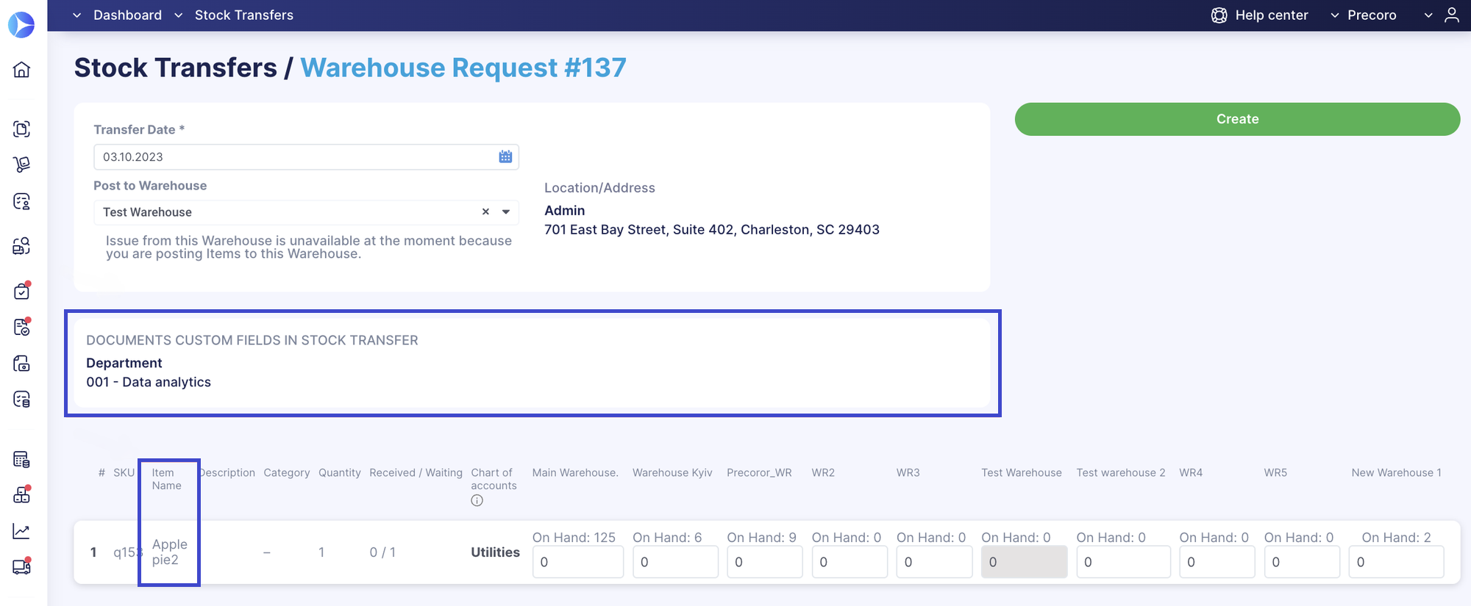Click Warehouse Kyiv quantity input
Screen dimensions: 1471x606
click(x=675, y=562)
